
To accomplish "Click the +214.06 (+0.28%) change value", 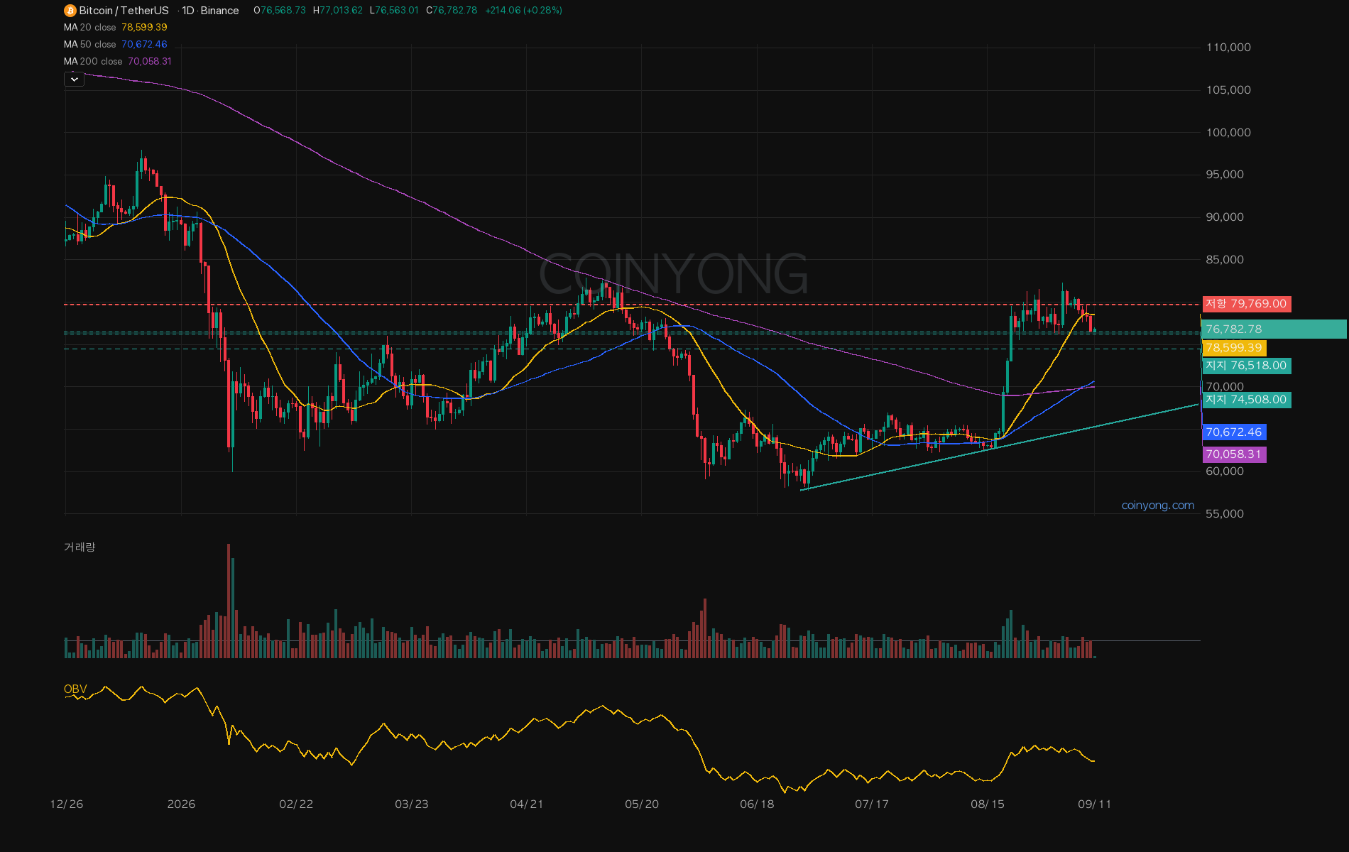I will 523,11.
